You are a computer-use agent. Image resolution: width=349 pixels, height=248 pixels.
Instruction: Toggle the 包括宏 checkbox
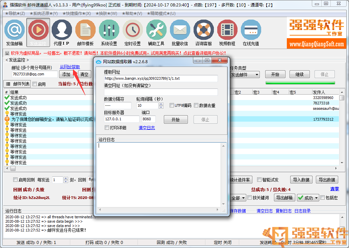point(322,197)
